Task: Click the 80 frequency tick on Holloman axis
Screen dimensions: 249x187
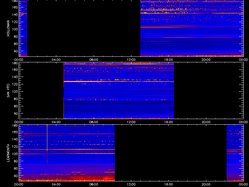Action: tap(16, 36)
